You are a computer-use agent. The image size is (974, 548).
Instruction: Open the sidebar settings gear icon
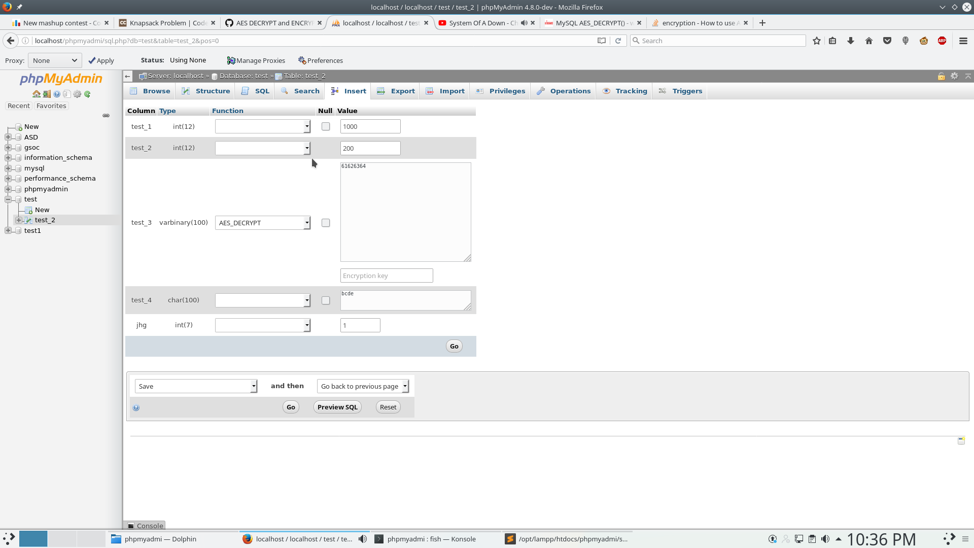(x=77, y=94)
